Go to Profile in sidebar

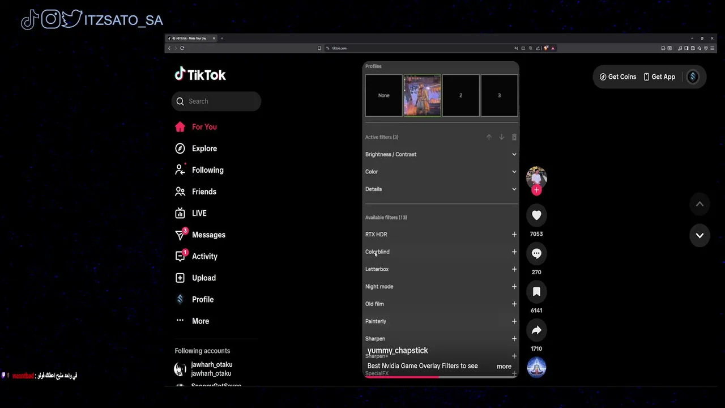click(x=194, y=299)
